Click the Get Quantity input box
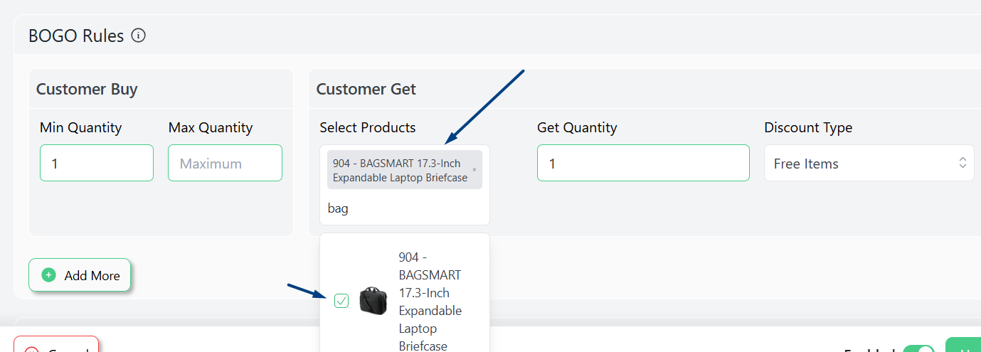981x352 pixels. tap(643, 163)
